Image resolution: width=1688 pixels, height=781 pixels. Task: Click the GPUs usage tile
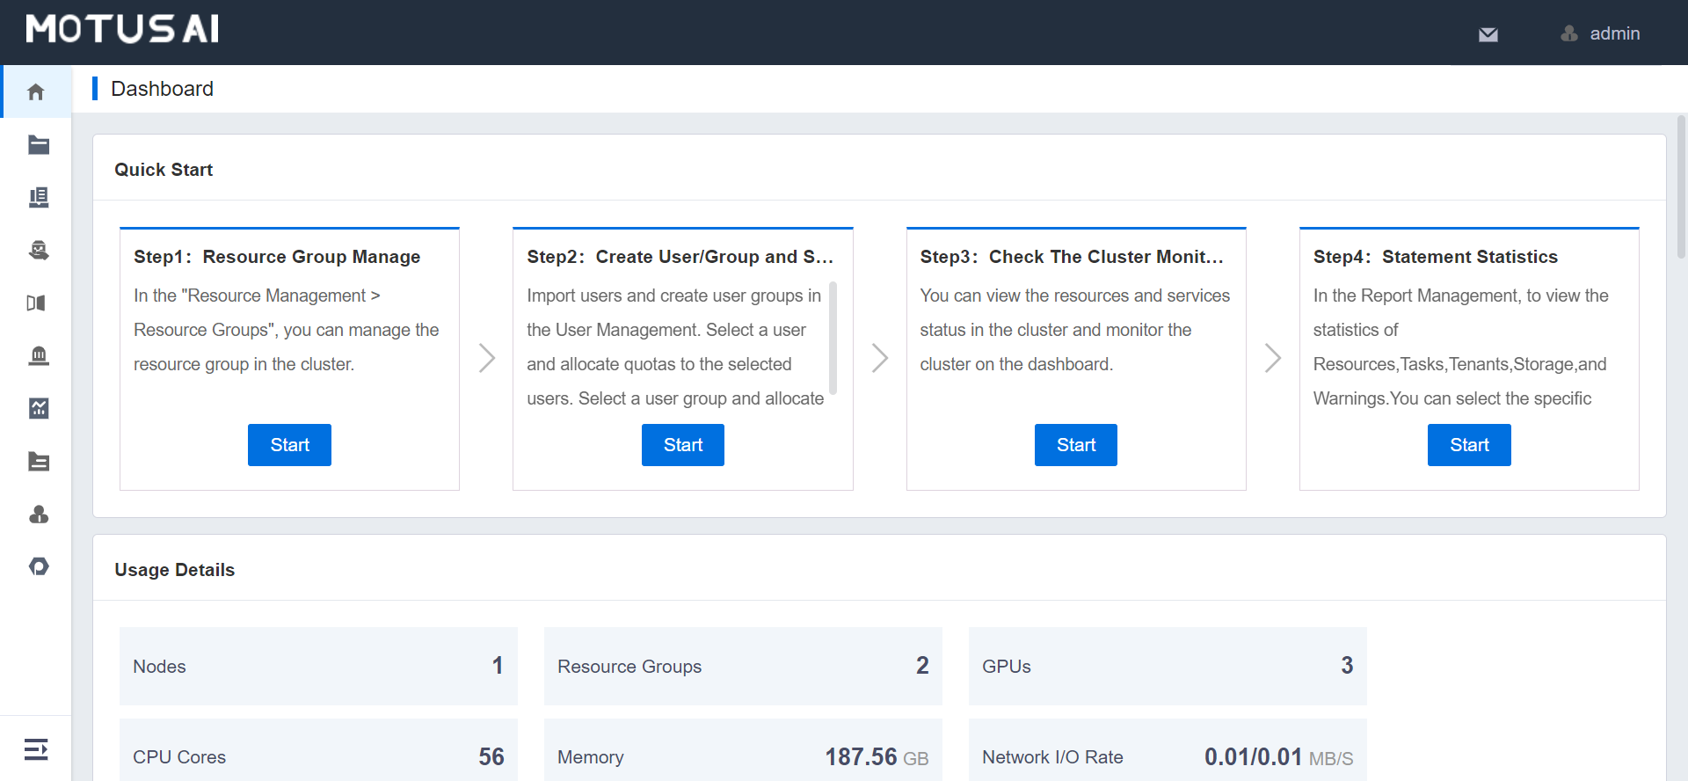click(1167, 666)
